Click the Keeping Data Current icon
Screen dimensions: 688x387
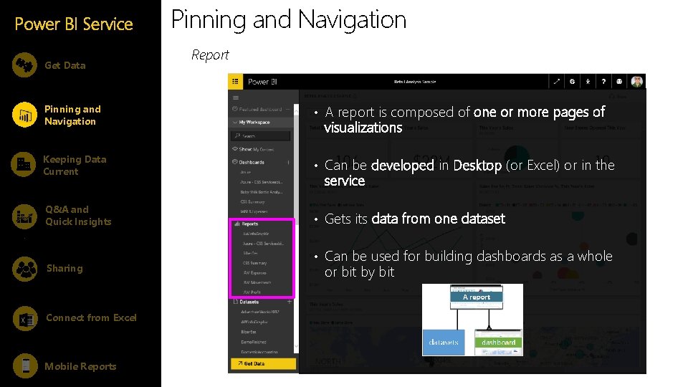[23, 165]
